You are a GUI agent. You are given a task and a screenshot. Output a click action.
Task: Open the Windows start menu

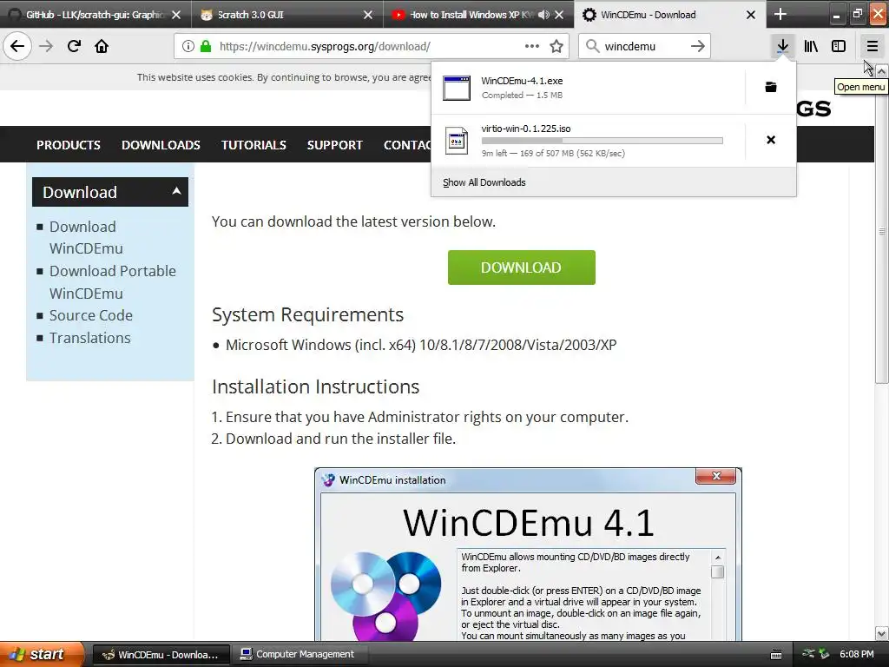point(43,655)
